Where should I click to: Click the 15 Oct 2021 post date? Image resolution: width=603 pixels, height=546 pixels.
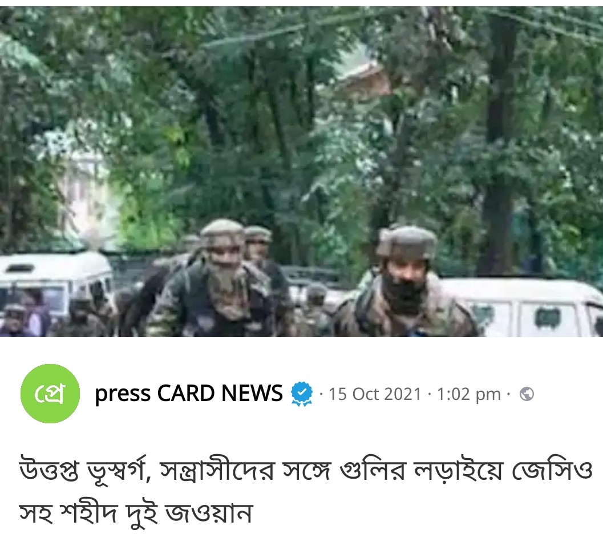click(x=375, y=394)
